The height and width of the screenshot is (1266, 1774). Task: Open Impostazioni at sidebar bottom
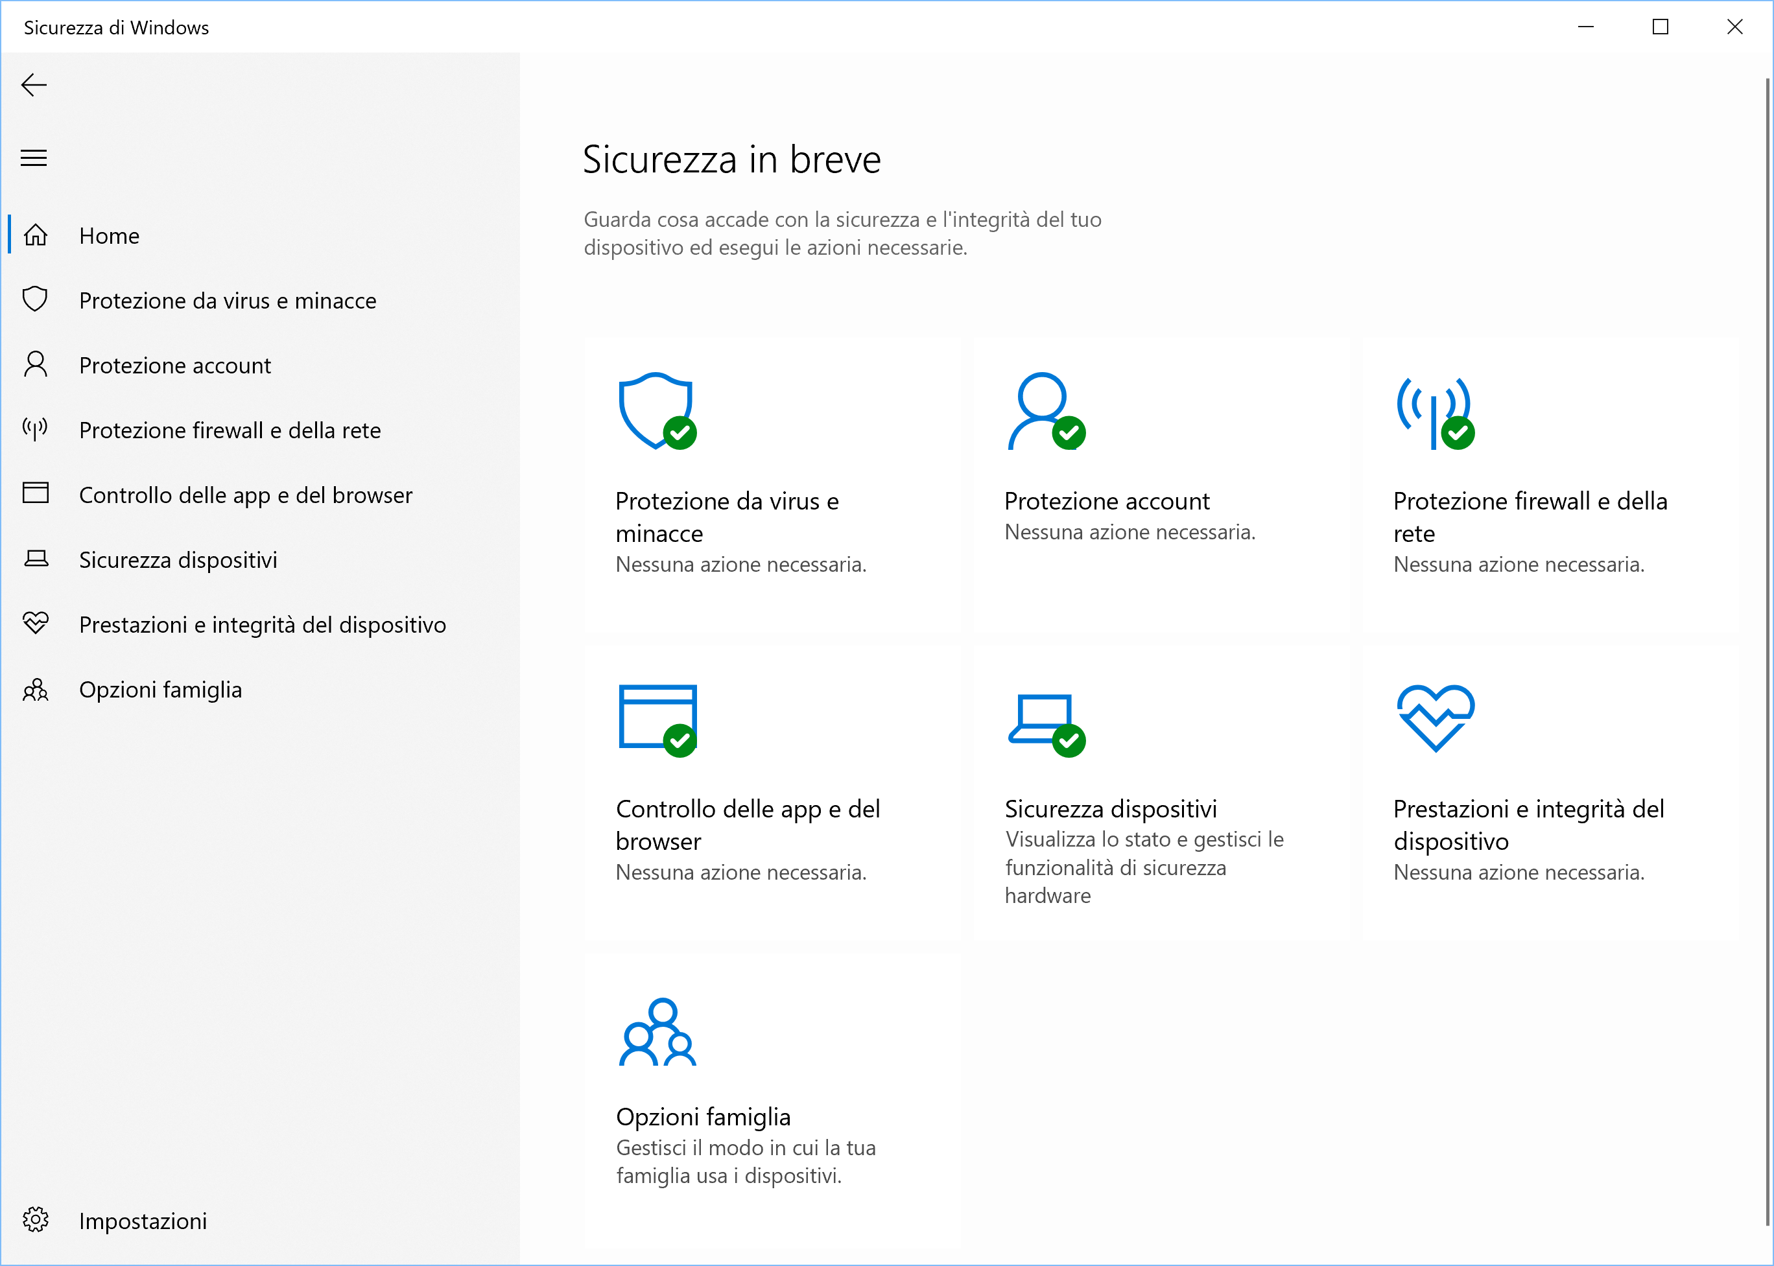[x=261, y=1220]
